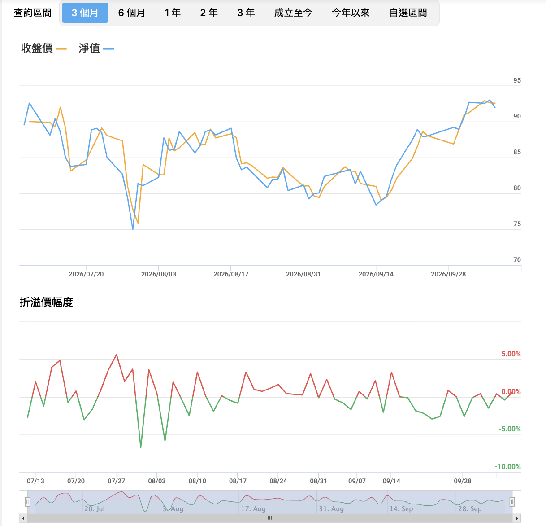546x526 pixels.
Task: Click the left navigator range handle
Action: click(x=27, y=502)
